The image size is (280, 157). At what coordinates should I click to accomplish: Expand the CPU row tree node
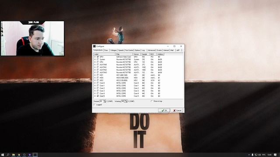coord(95,62)
